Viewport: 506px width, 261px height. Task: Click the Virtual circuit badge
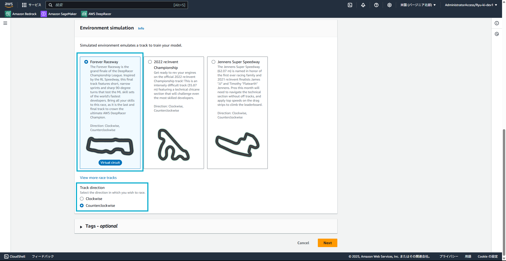110,163
